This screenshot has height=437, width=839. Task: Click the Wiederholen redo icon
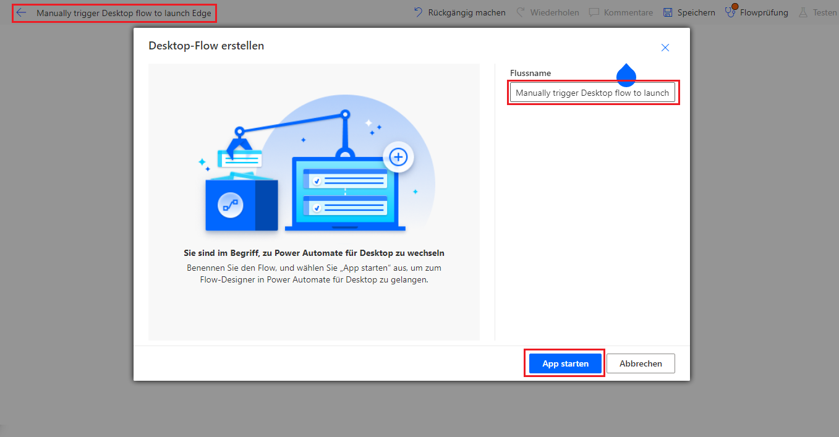click(x=520, y=12)
